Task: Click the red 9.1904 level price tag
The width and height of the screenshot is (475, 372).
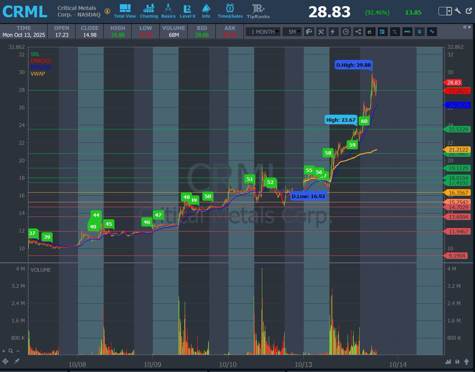Action: point(456,256)
